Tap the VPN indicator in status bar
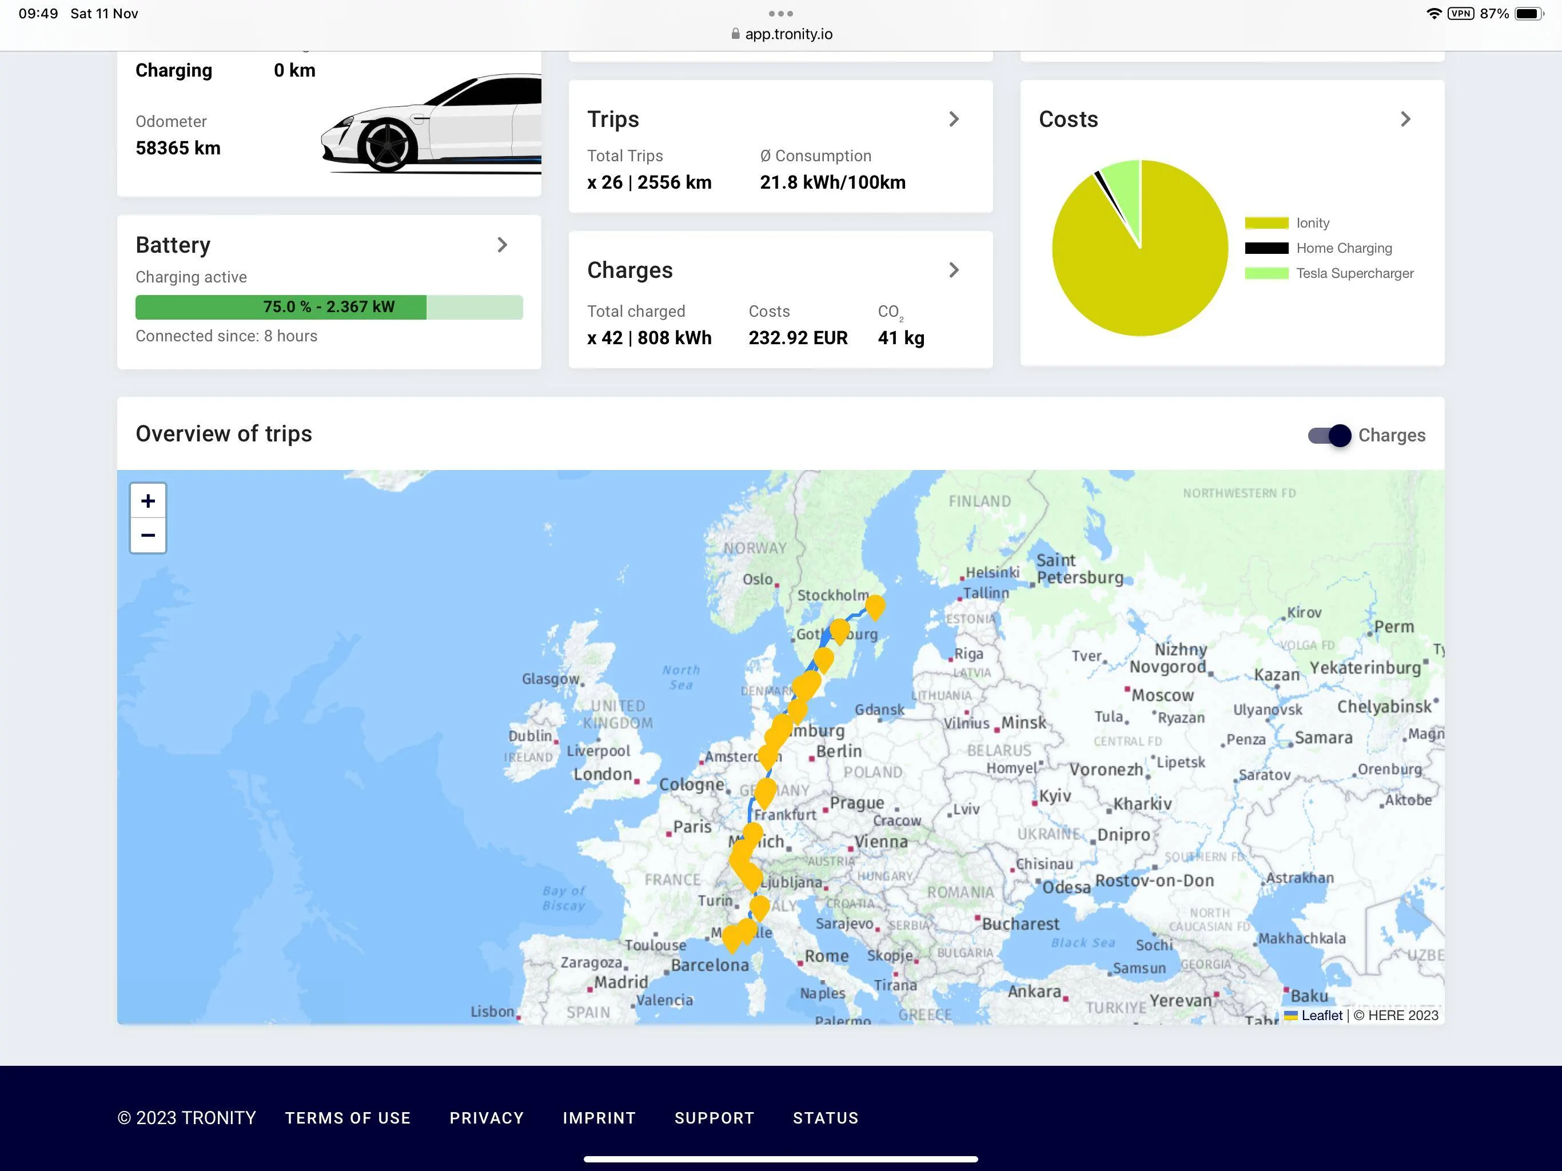 pyautogui.click(x=1460, y=13)
